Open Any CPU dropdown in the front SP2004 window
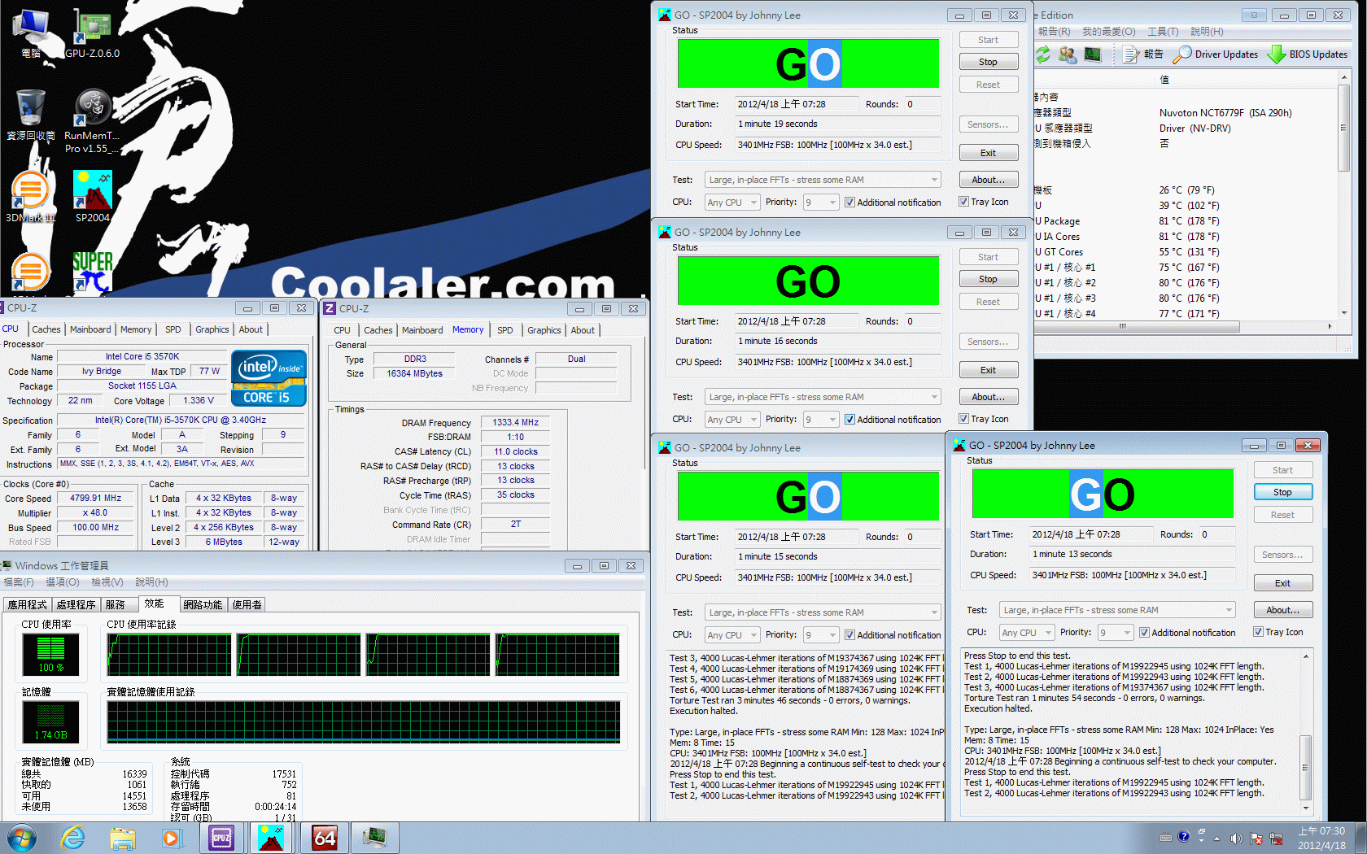Viewport: 1367px width, 854px height. tap(1026, 633)
